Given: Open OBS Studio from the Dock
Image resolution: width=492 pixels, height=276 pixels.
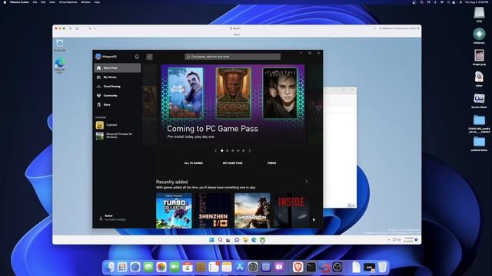Looking at the screenshot, I should (337, 267).
